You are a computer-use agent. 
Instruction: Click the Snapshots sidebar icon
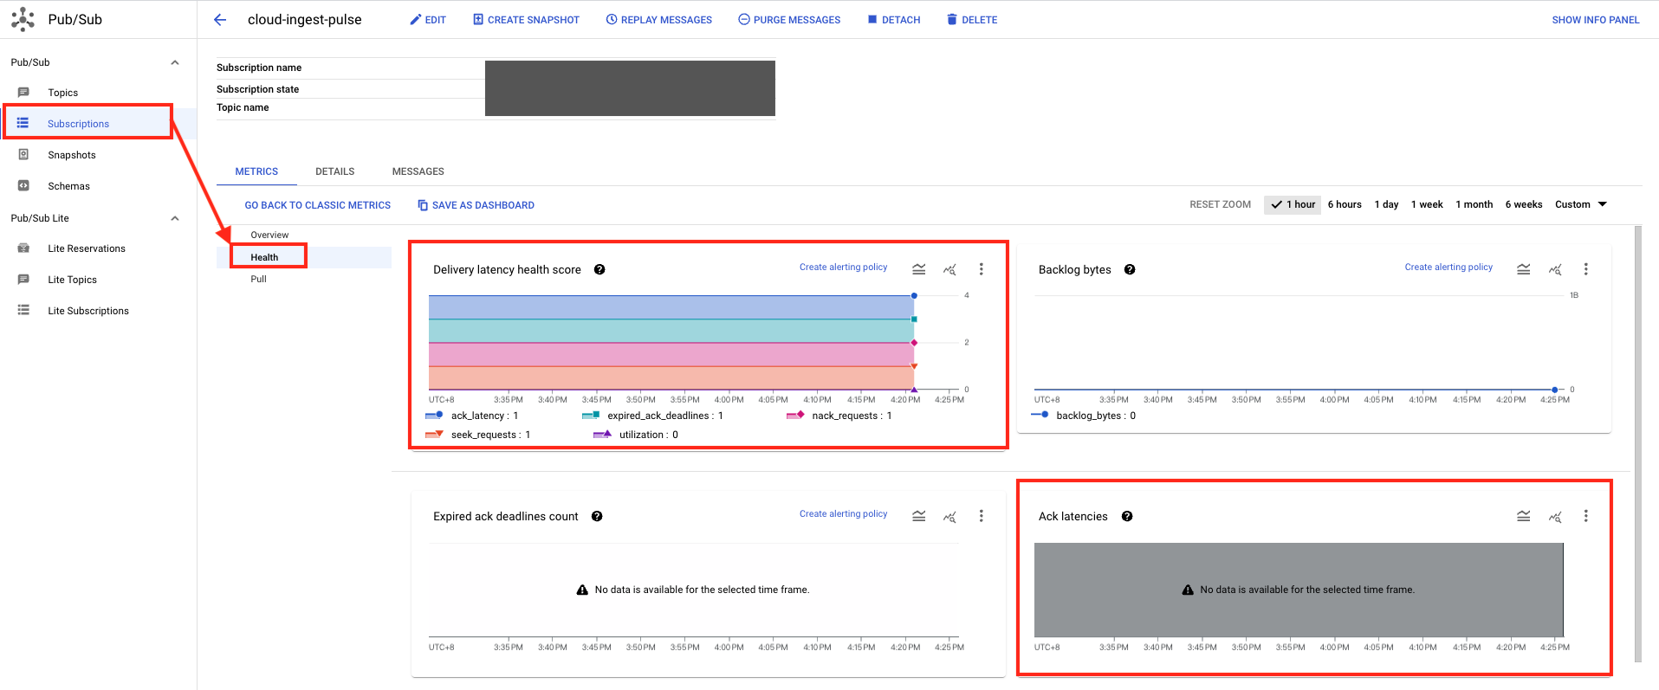(23, 155)
